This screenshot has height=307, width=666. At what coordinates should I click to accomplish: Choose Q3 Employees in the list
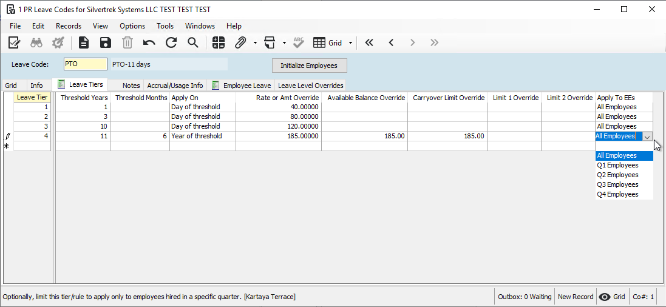(x=624, y=184)
